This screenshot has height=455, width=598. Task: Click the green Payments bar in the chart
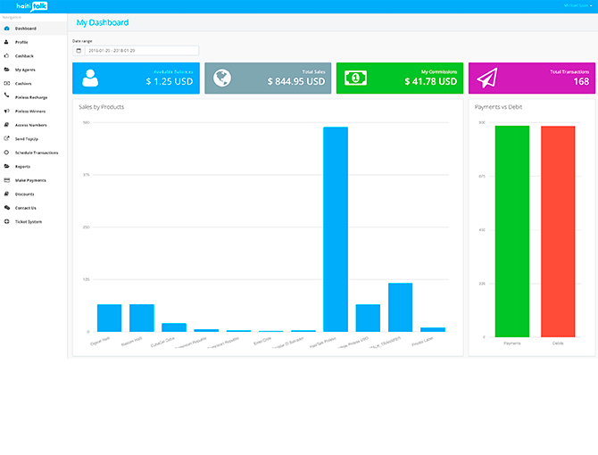511,230
